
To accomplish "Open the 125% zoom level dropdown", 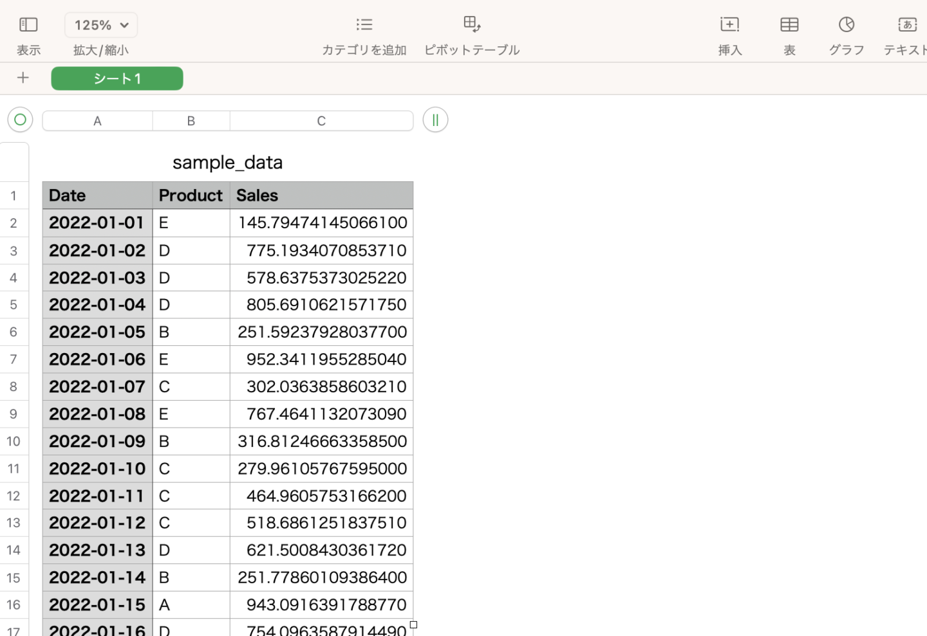I will [101, 25].
